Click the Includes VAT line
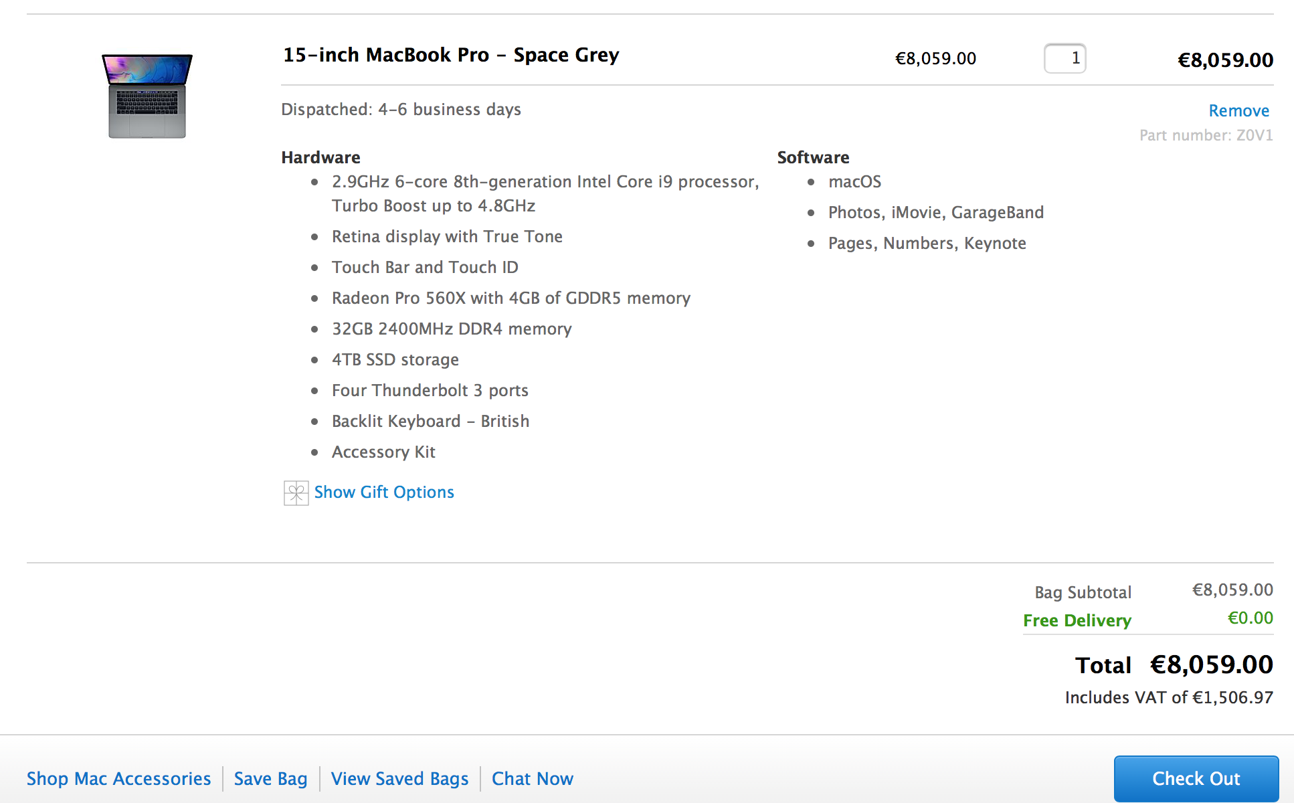 [x=1169, y=697]
